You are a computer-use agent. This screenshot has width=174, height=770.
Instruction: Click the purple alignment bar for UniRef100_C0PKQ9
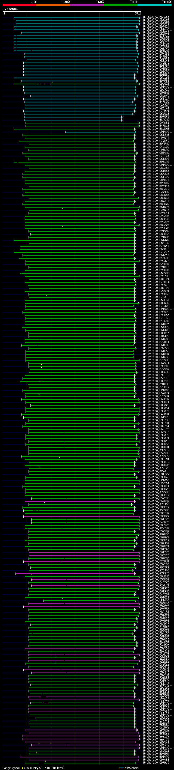[x=80, y=501]
